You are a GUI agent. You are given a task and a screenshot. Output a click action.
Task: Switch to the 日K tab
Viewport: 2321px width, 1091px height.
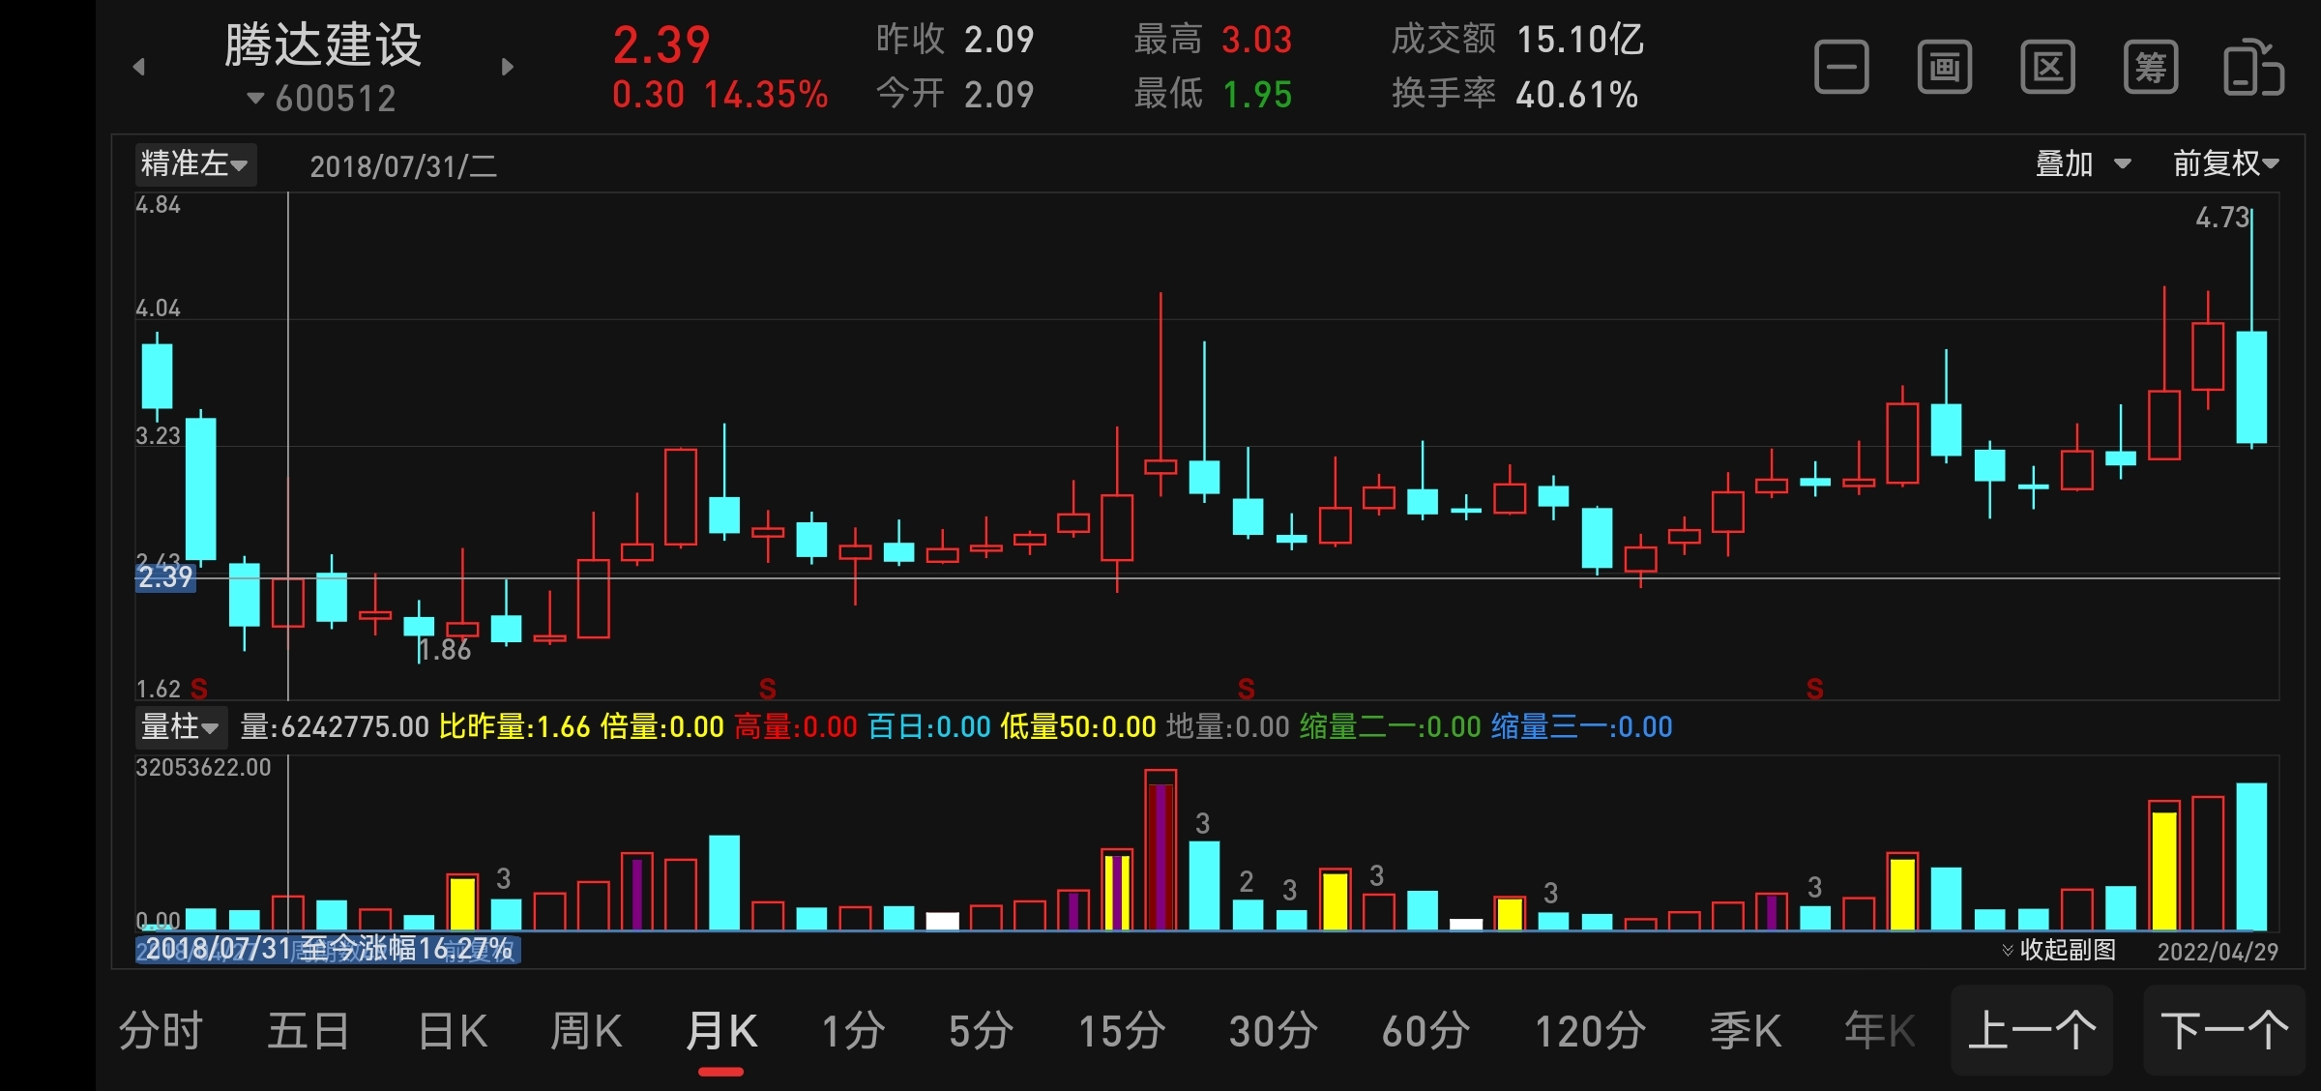453,1031
